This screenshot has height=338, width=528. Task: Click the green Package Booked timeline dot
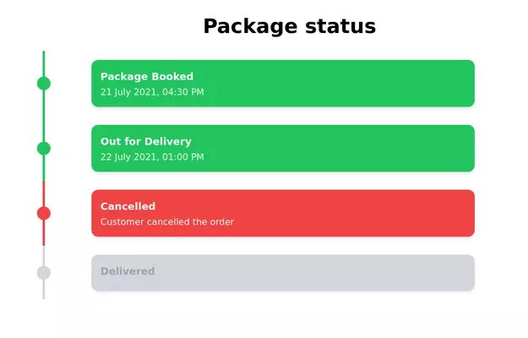(x=44, y=83)
